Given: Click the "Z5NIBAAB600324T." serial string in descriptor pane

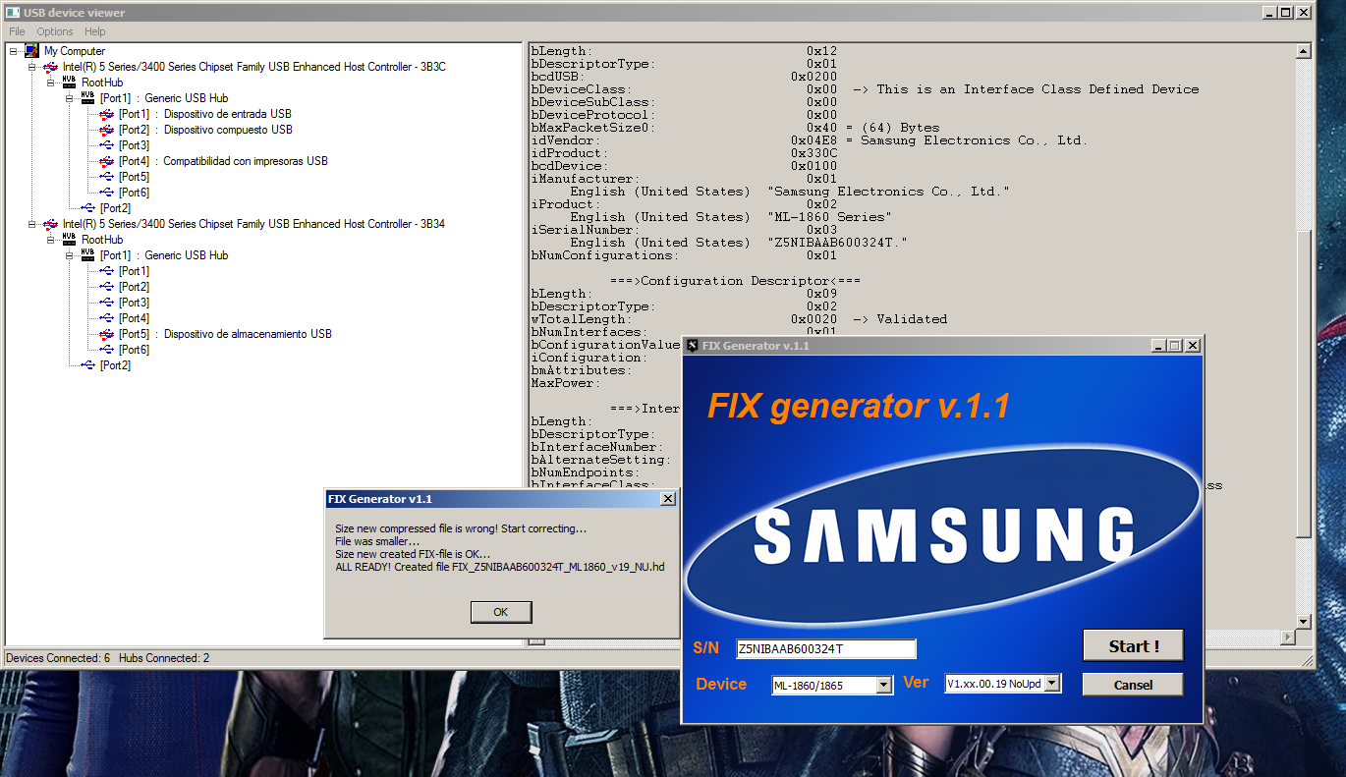Looking at the screenshot, I should pyautogui.click(x=836, y=243).
